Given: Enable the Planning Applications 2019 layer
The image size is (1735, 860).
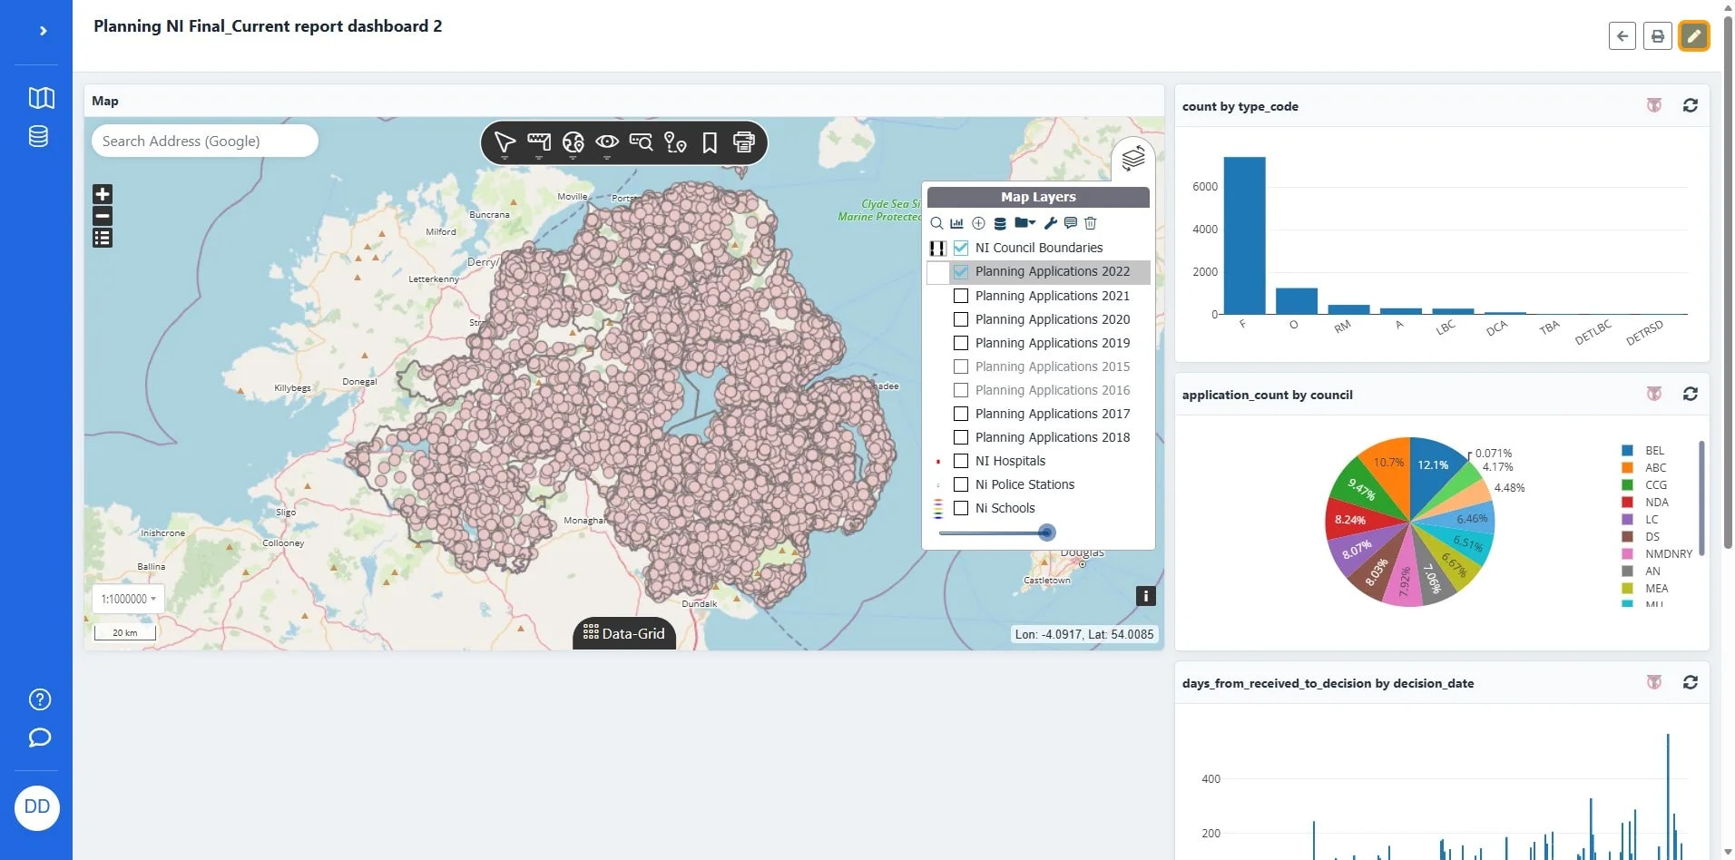Looking at the screenshot, I should coord(961,343).
